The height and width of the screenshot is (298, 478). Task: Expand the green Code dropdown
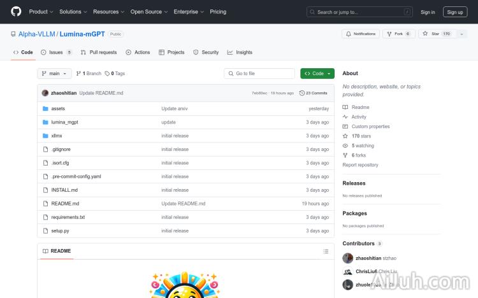[317, 73]
